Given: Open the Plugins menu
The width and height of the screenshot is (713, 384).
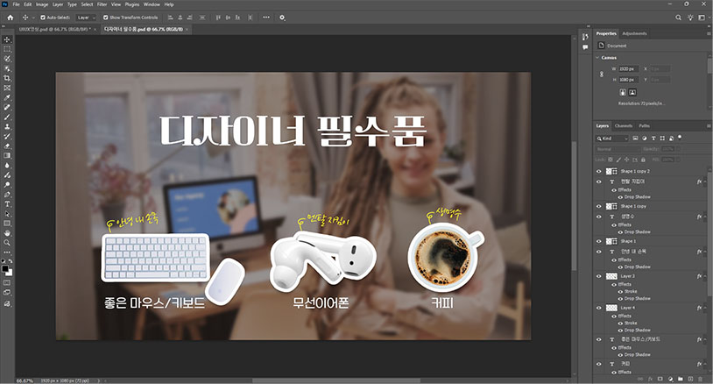Looking at the screenshot, I should 132,4.
